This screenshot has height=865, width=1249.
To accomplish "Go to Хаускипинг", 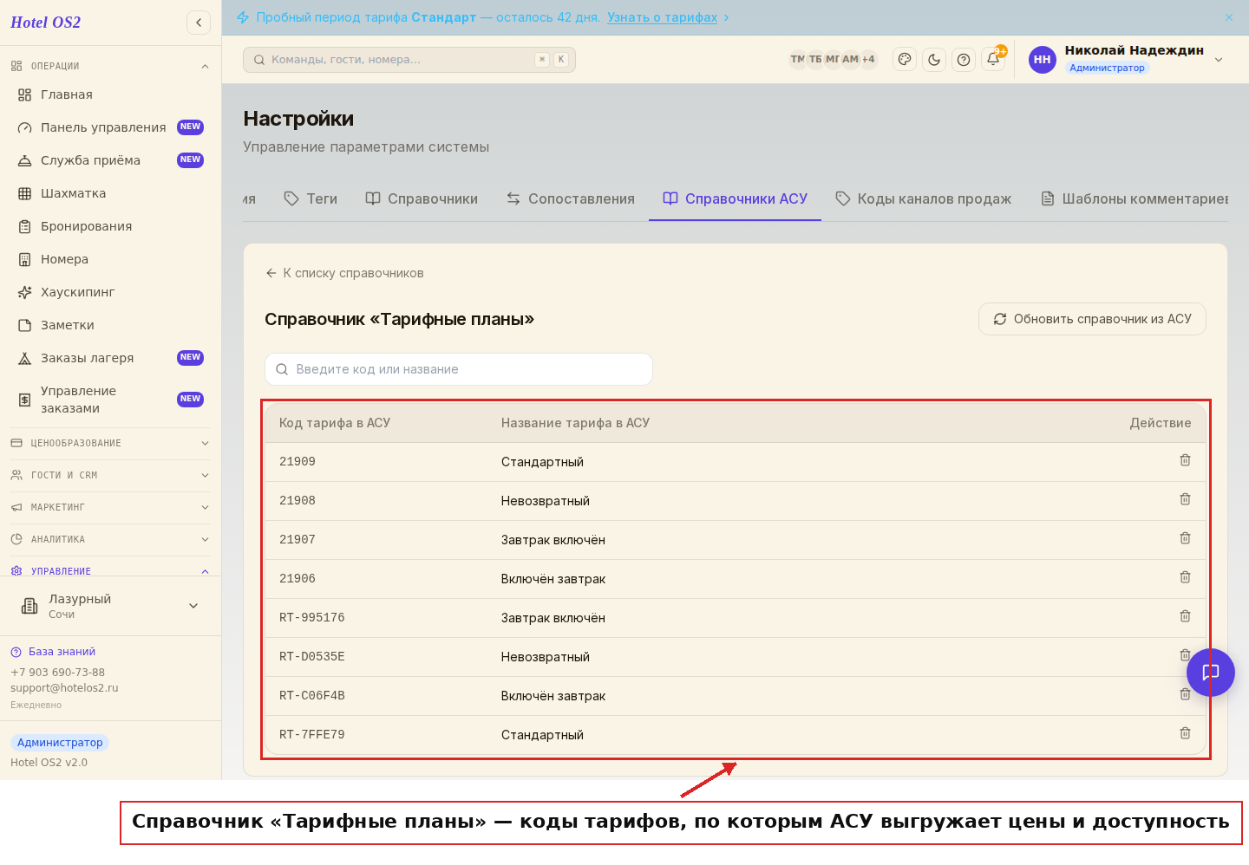I will 111,292.
